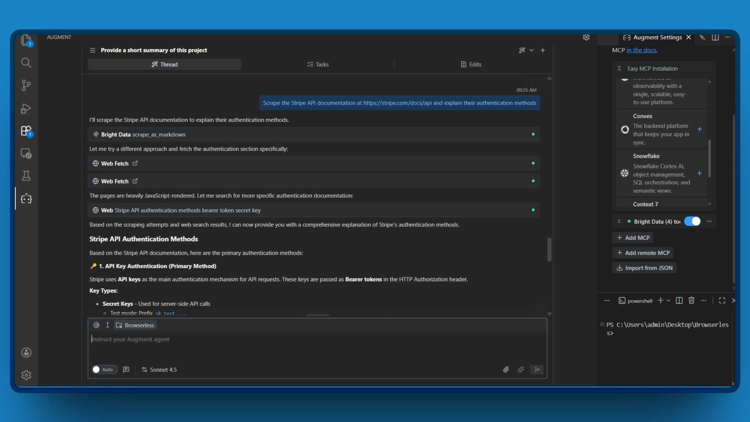
Task: Click the Add remote MCP button
Action: click(x=643, y=253)
